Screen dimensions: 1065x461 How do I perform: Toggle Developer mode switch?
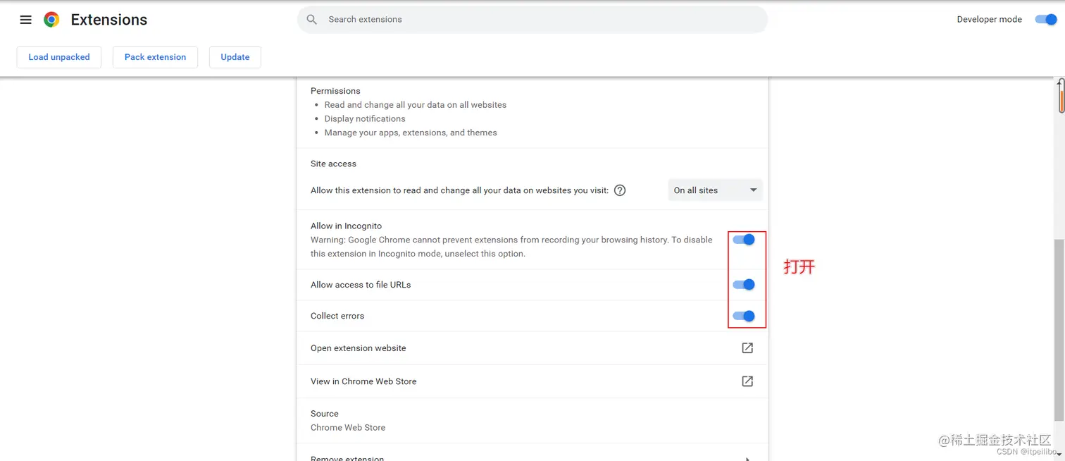[x=1045, y=20]
